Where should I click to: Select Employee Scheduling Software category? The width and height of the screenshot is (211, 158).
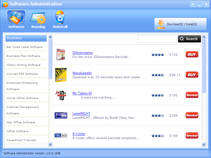coord(22,86)
